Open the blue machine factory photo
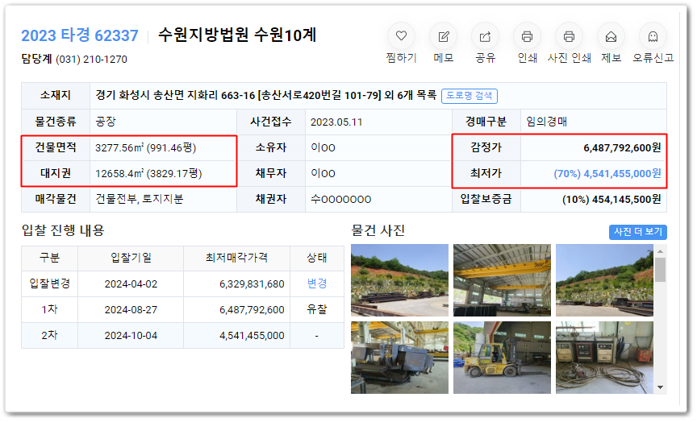 point(399,358)
